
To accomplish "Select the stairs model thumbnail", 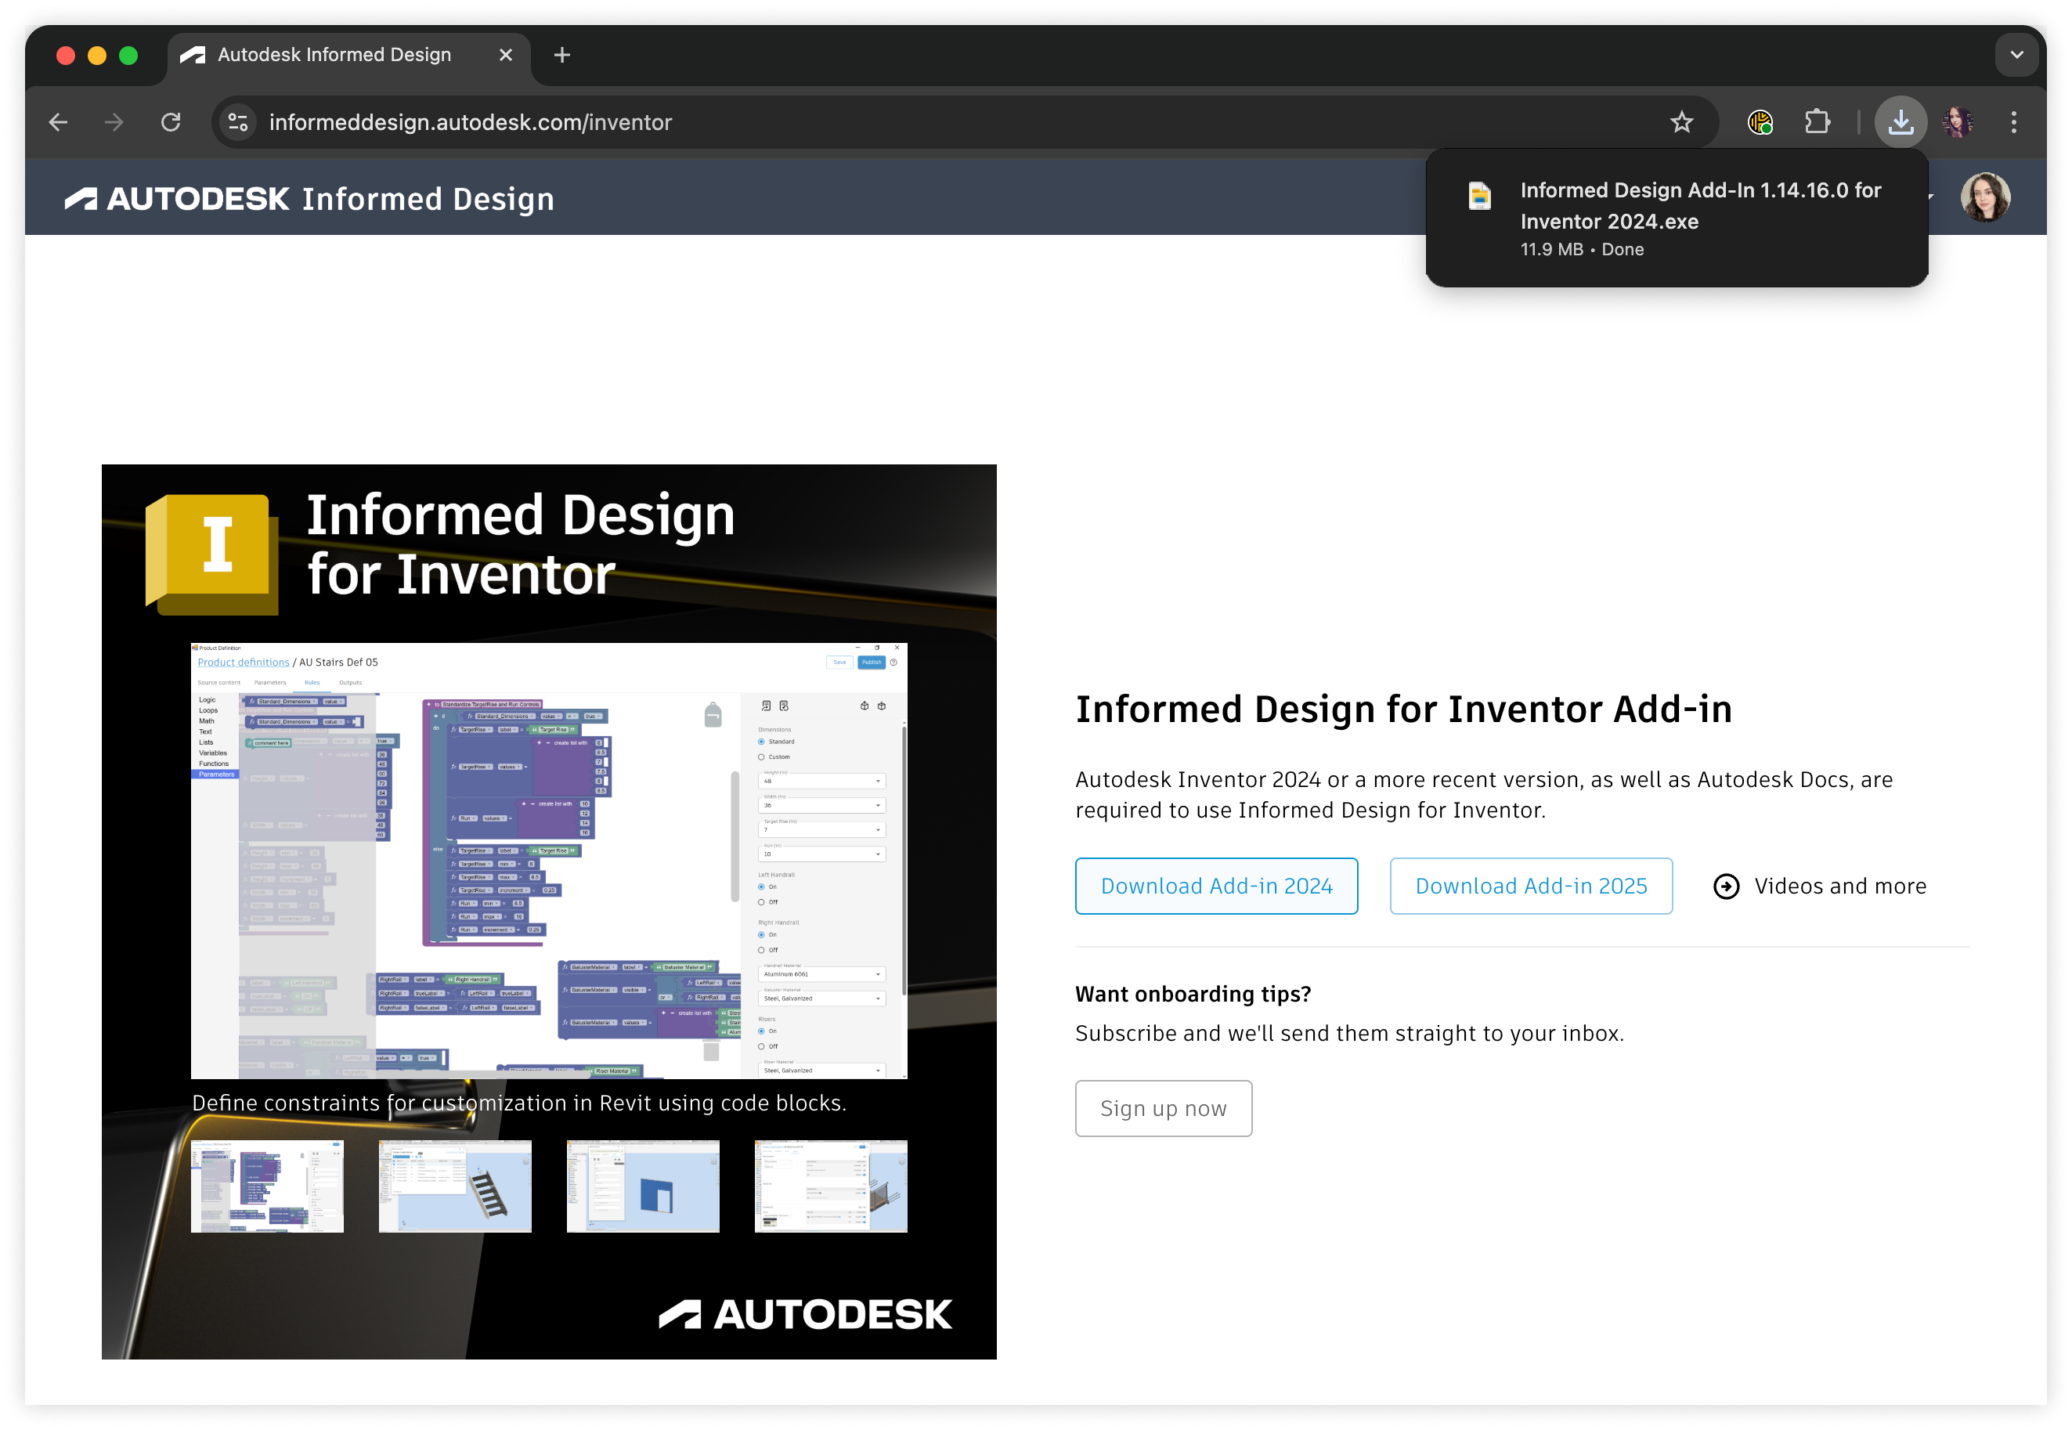I will pos(454,1186).
